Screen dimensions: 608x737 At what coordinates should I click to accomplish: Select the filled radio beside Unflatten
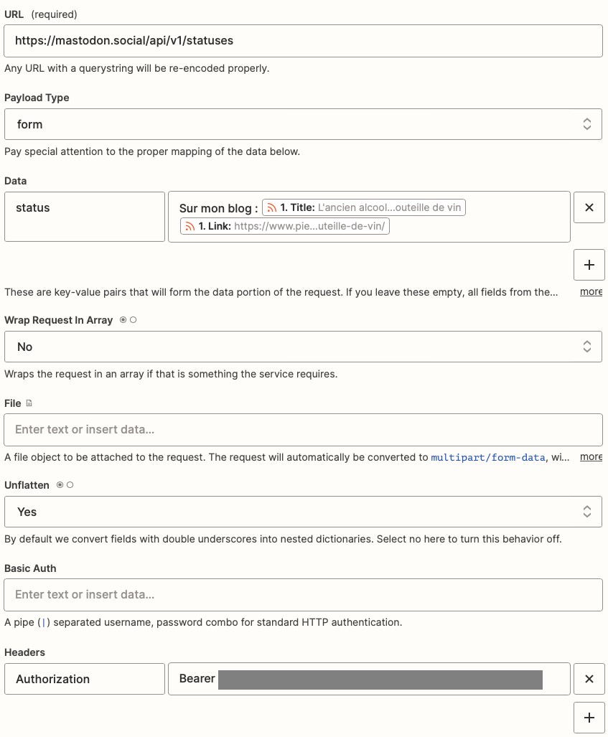coord(60,485)
